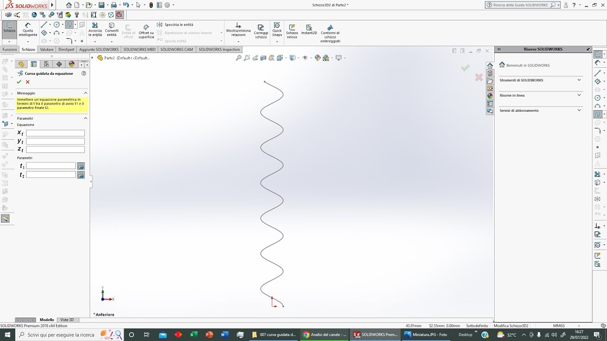This screenshot has height=341, width=607.
Task: Switch to the Valutare tab
Action: point(47,49)
